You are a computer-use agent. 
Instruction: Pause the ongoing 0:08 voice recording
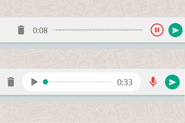[x=157, y=30]
